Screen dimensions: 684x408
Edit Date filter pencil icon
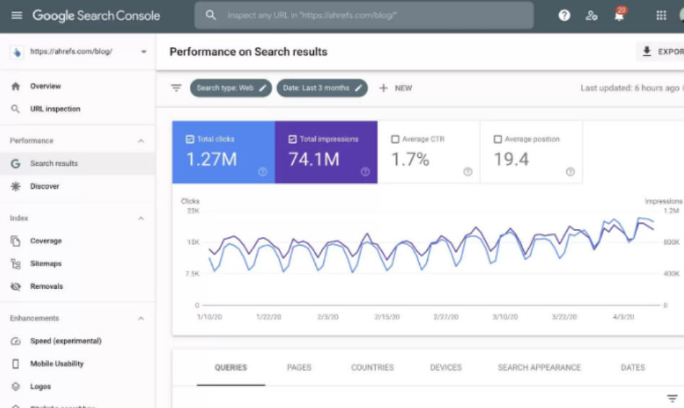[358, 88]
